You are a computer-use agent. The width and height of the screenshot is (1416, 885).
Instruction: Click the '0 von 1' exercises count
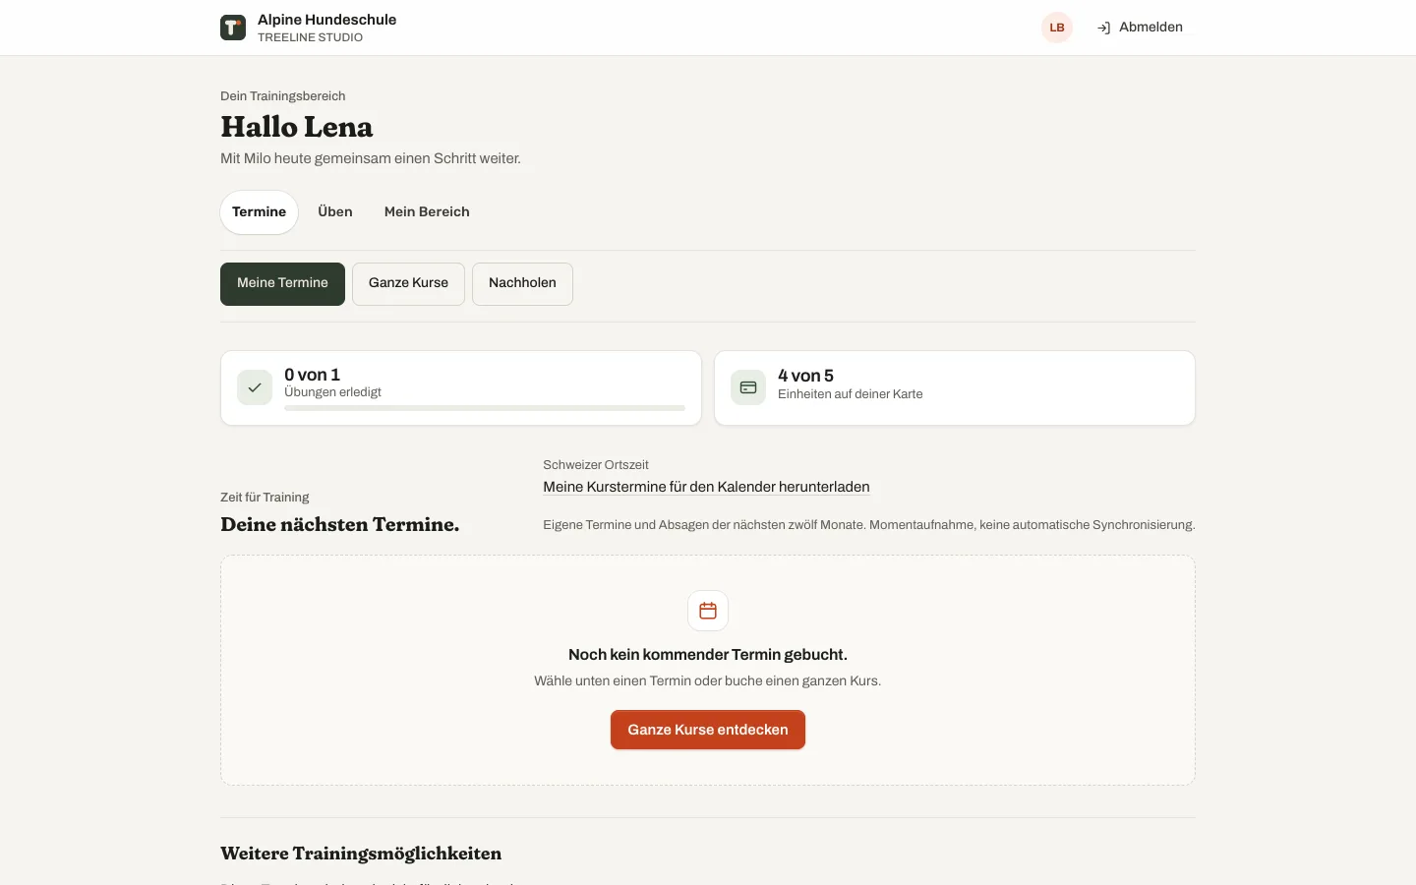click(x=312, y=375)
